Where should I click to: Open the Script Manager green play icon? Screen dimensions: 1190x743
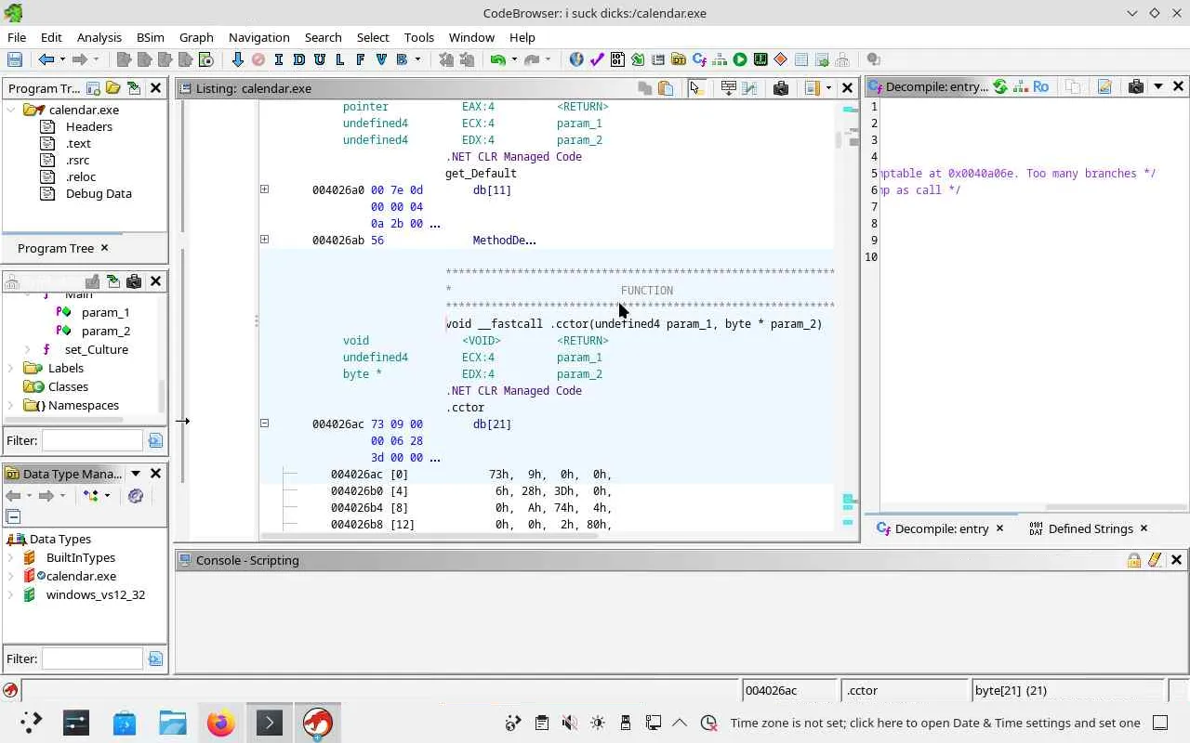pyautogui.click(x=740, y=60)
